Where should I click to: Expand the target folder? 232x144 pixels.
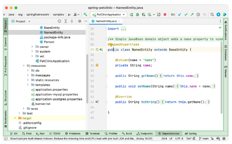pyautogui.click(x=15, y=118)
